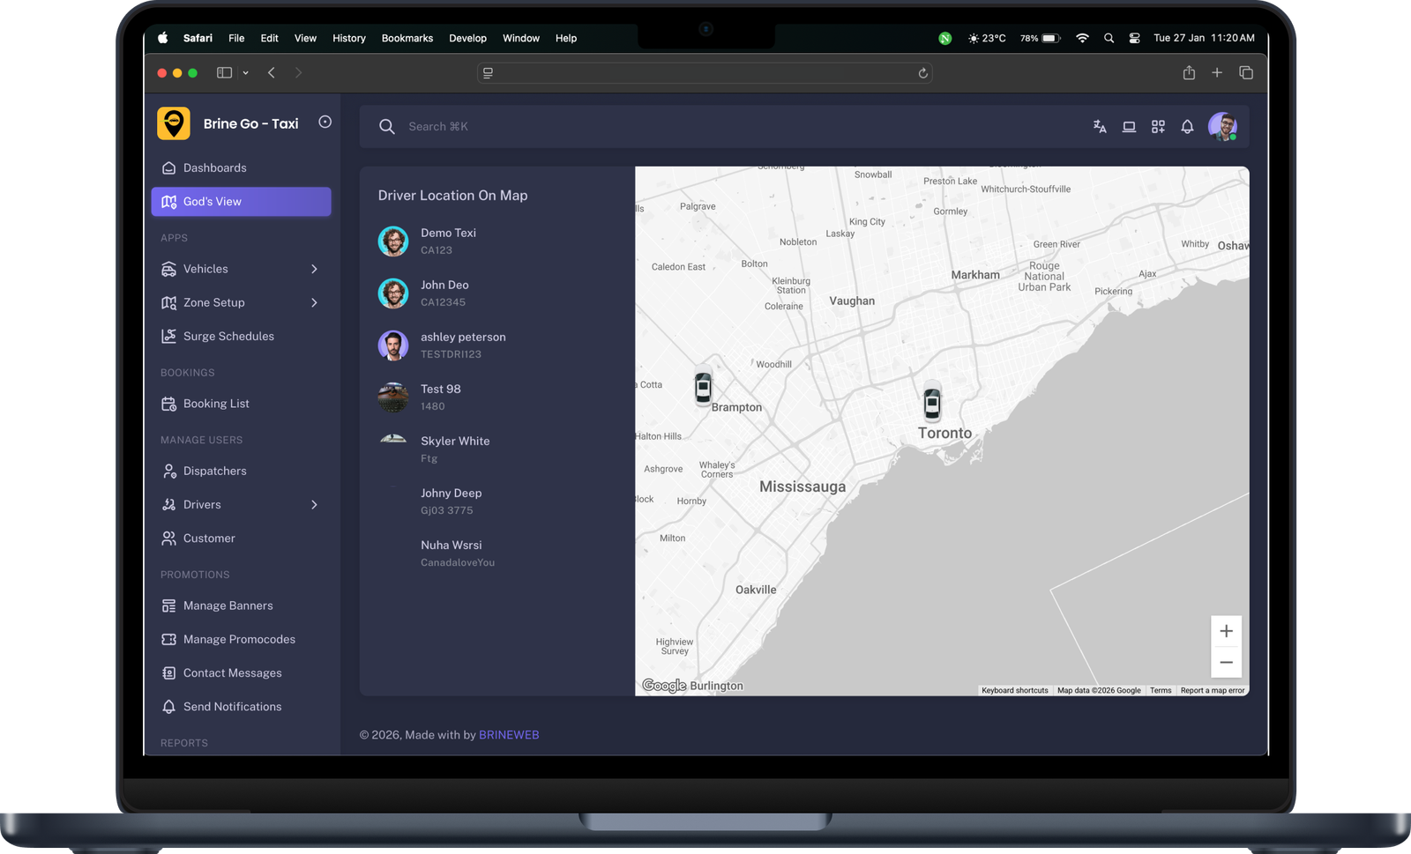1411x854 pixels.
Task: Open Manage Promocodes ticket icon
Action: (168, 639)
